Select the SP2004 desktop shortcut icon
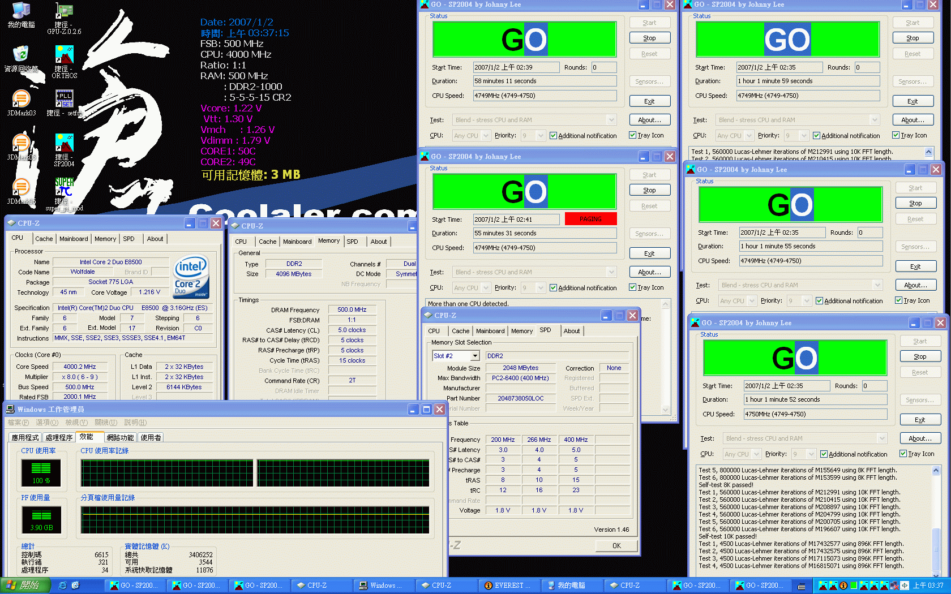 pyautogui.click(x=65, y=143)
